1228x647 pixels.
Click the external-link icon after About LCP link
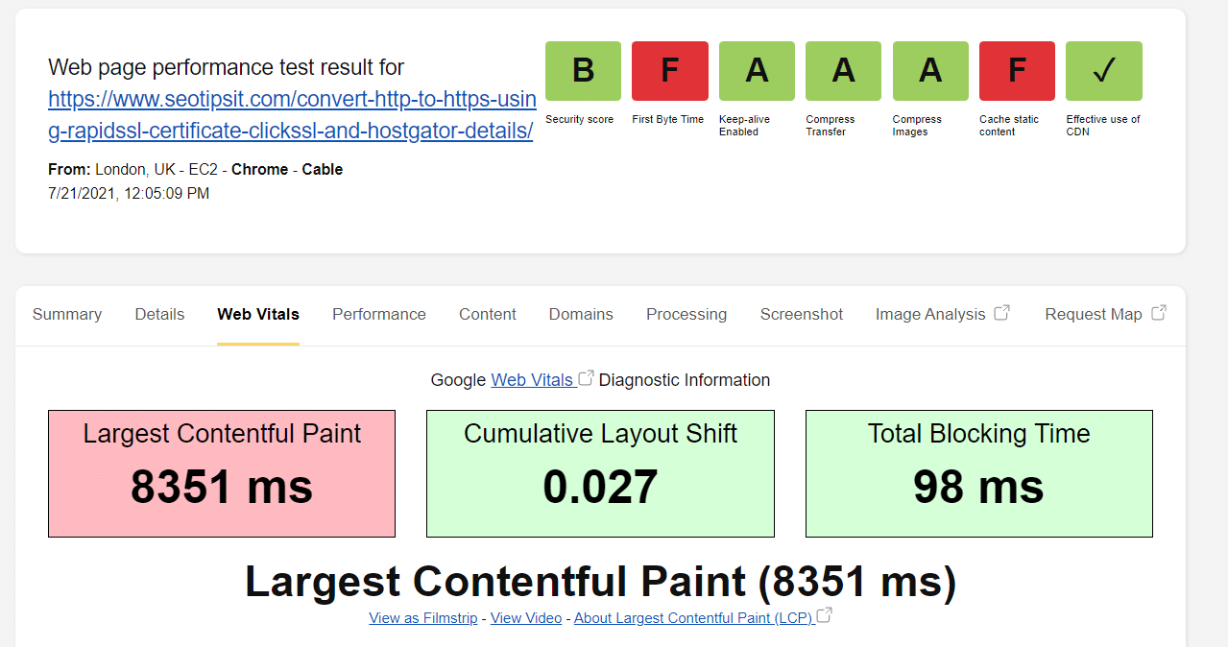coord(826,615)
